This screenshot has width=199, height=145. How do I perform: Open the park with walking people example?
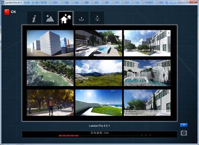pyautogui.click(x=50, y=102)
